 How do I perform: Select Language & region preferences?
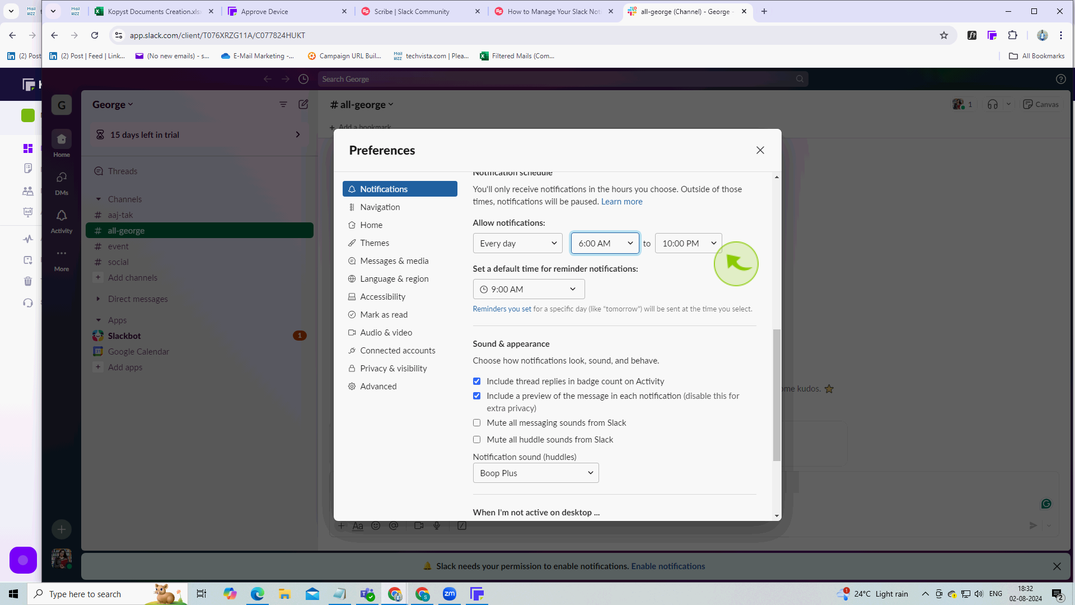coord(394,278)
